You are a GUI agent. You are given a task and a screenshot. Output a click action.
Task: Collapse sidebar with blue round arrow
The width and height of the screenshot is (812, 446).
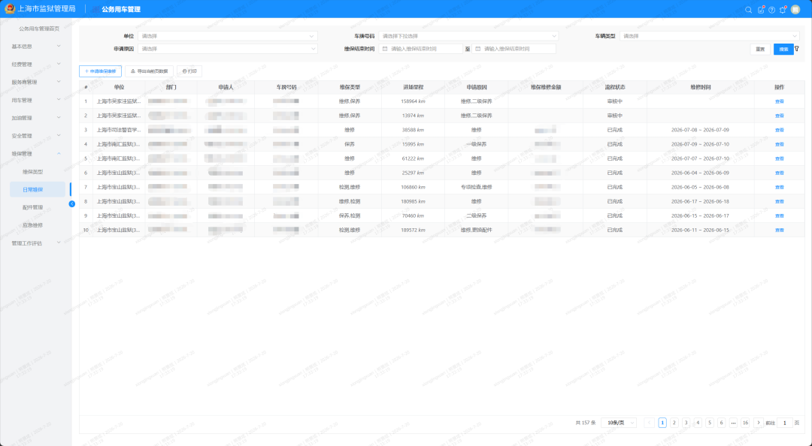[x=72, y=204]
